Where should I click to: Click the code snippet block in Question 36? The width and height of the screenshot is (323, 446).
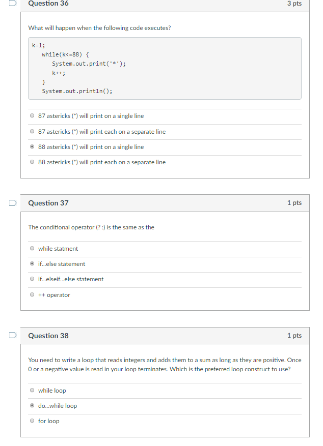pos(164,67)
